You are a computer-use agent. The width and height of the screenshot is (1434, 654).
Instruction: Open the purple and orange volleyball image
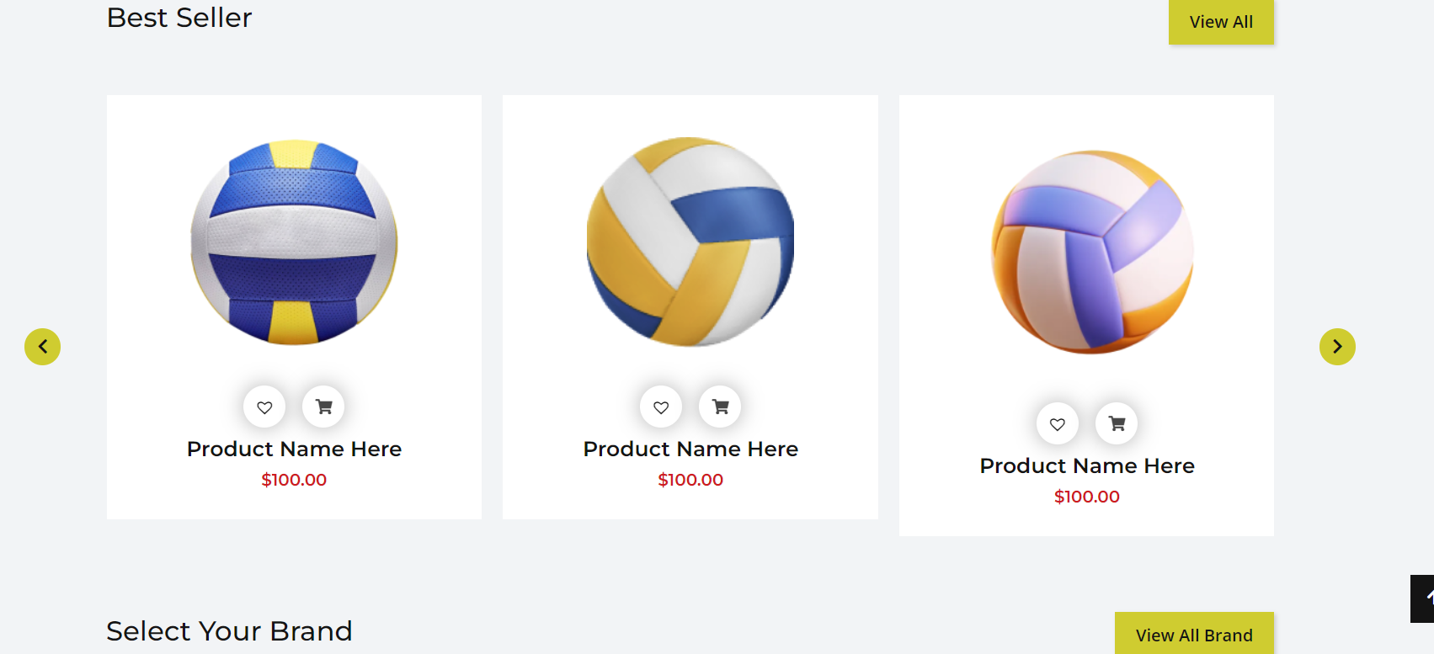pos(1092,252)
